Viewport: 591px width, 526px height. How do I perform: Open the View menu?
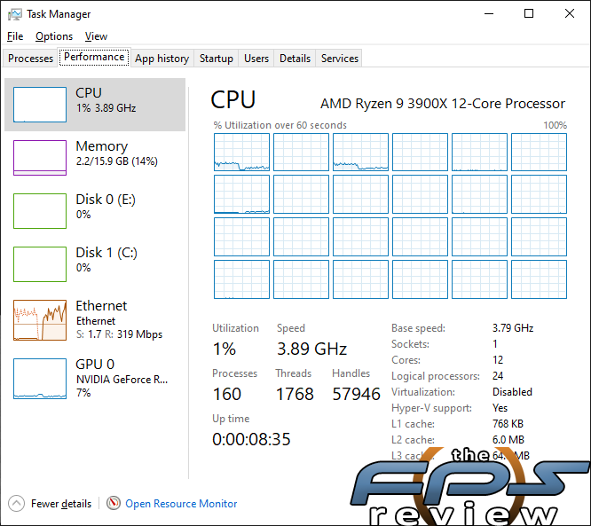[96, 36]
